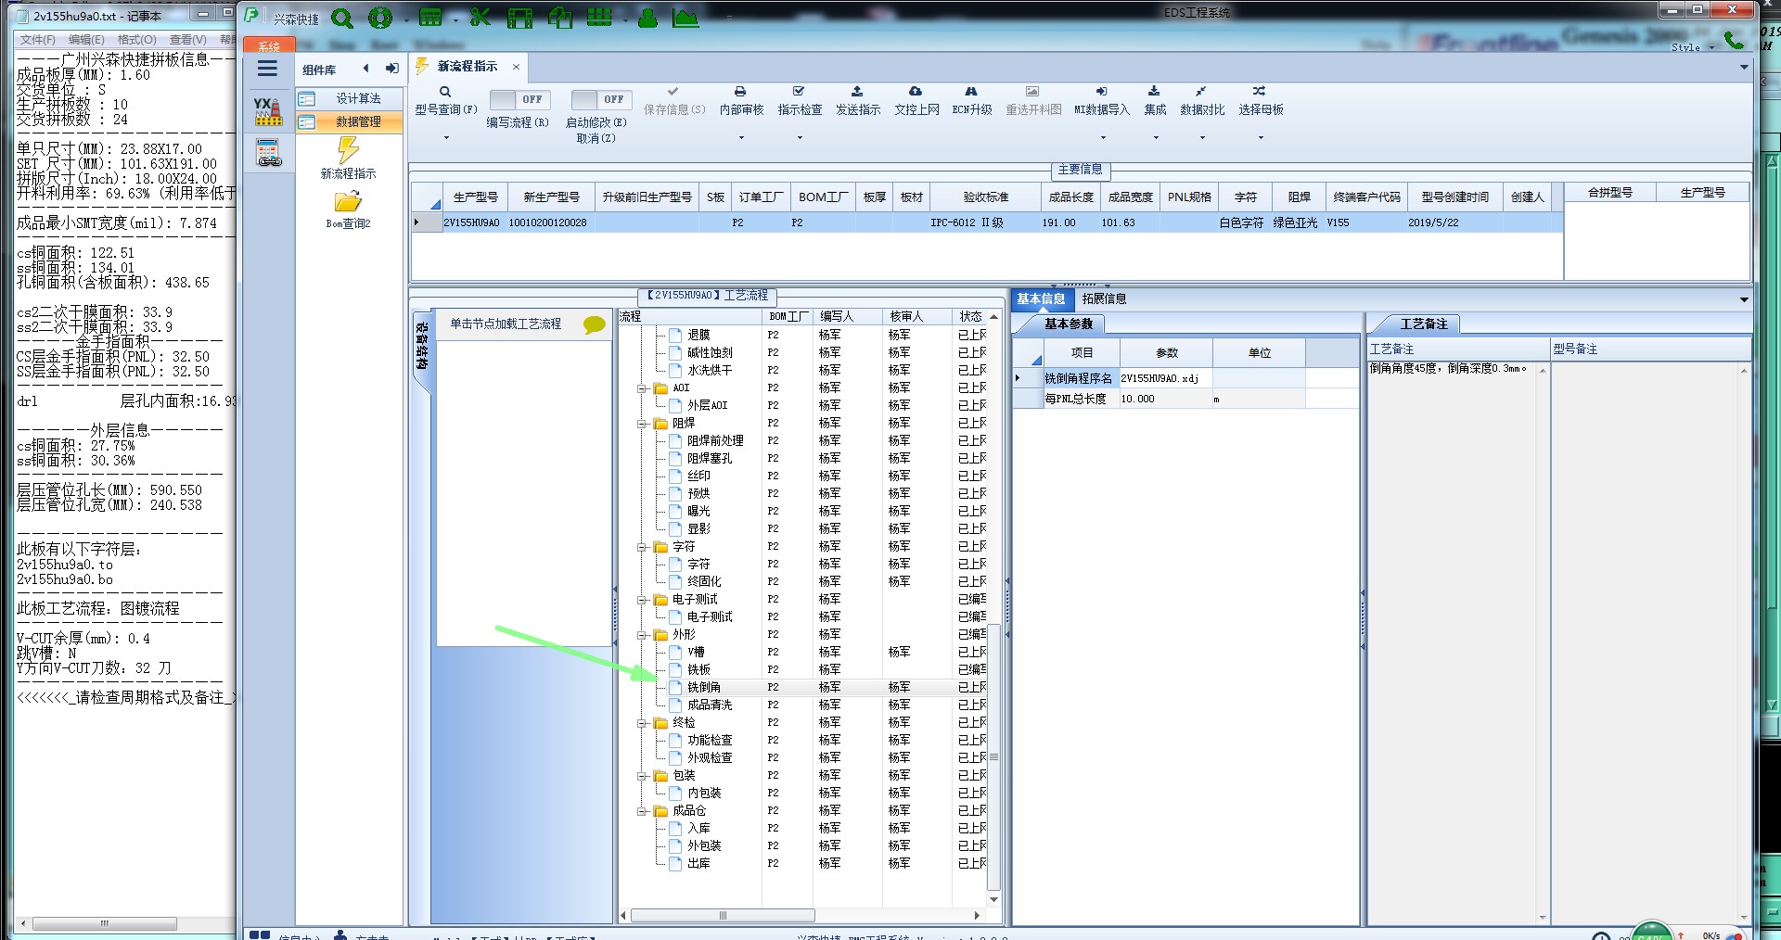This screenshot has width=1781, height=940.
Task: Click the green area chart icon
Action: [x=685, y=18]
